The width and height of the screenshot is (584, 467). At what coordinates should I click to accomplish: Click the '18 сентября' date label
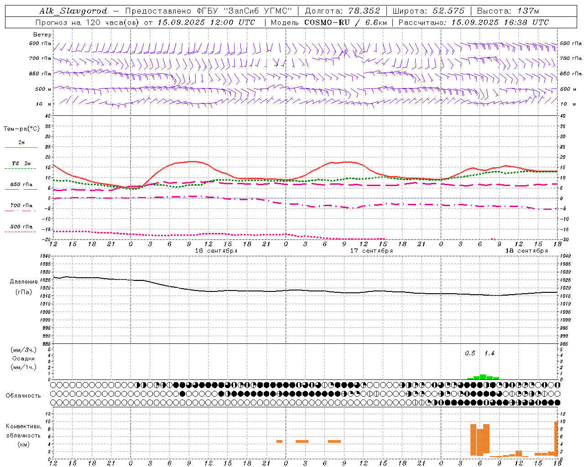point(527,251)
